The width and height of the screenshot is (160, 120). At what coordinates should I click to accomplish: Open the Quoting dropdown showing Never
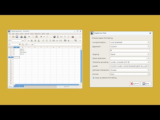click(130, 54)
